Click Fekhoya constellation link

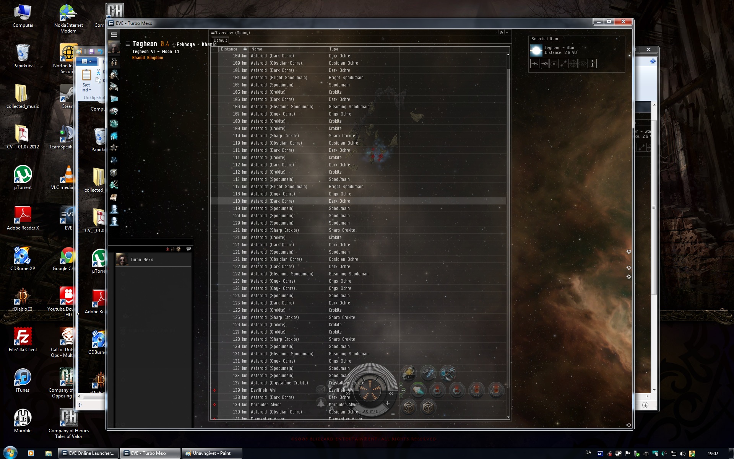coord(185,45)
